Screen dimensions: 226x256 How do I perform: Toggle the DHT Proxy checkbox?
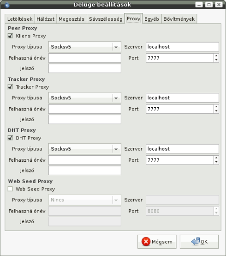[10, 138]
